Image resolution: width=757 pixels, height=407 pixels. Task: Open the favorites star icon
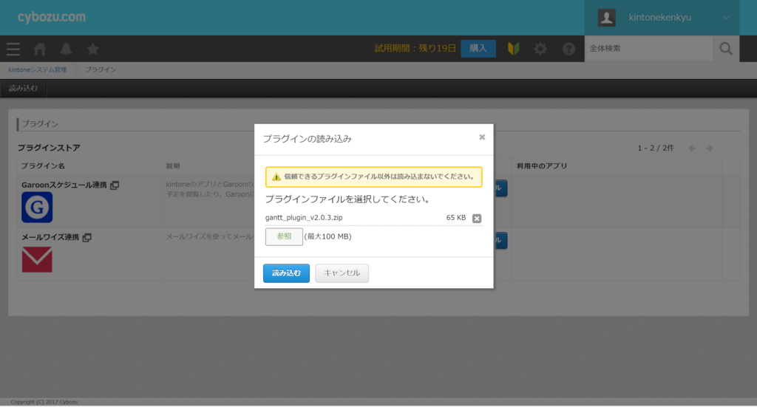coord(92,49)
